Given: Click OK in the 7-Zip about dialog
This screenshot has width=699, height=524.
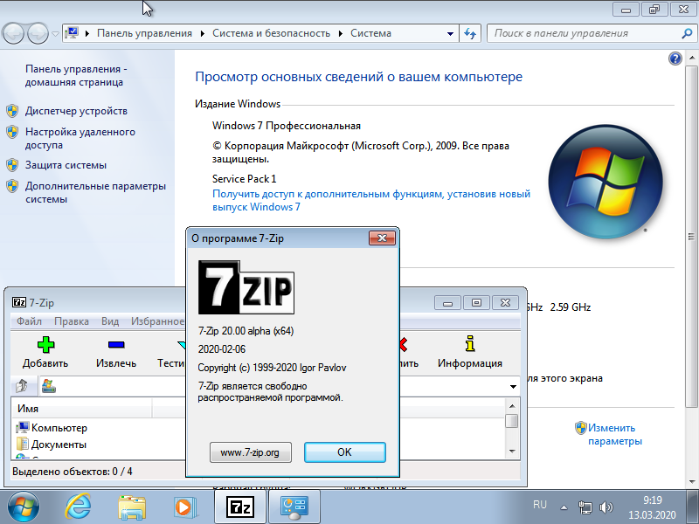Looking at the screenshot, I should [x=344, y=452].
